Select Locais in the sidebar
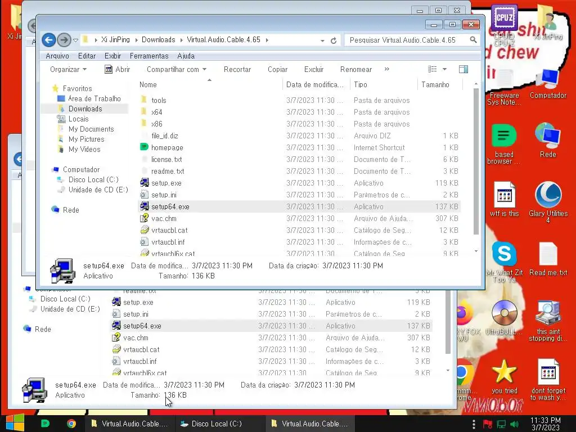This screenshot has width=576, height=432. pos(79,119)
